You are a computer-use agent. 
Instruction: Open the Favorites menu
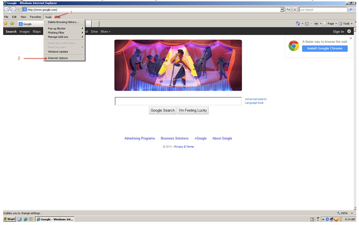(x=35, y=17)
